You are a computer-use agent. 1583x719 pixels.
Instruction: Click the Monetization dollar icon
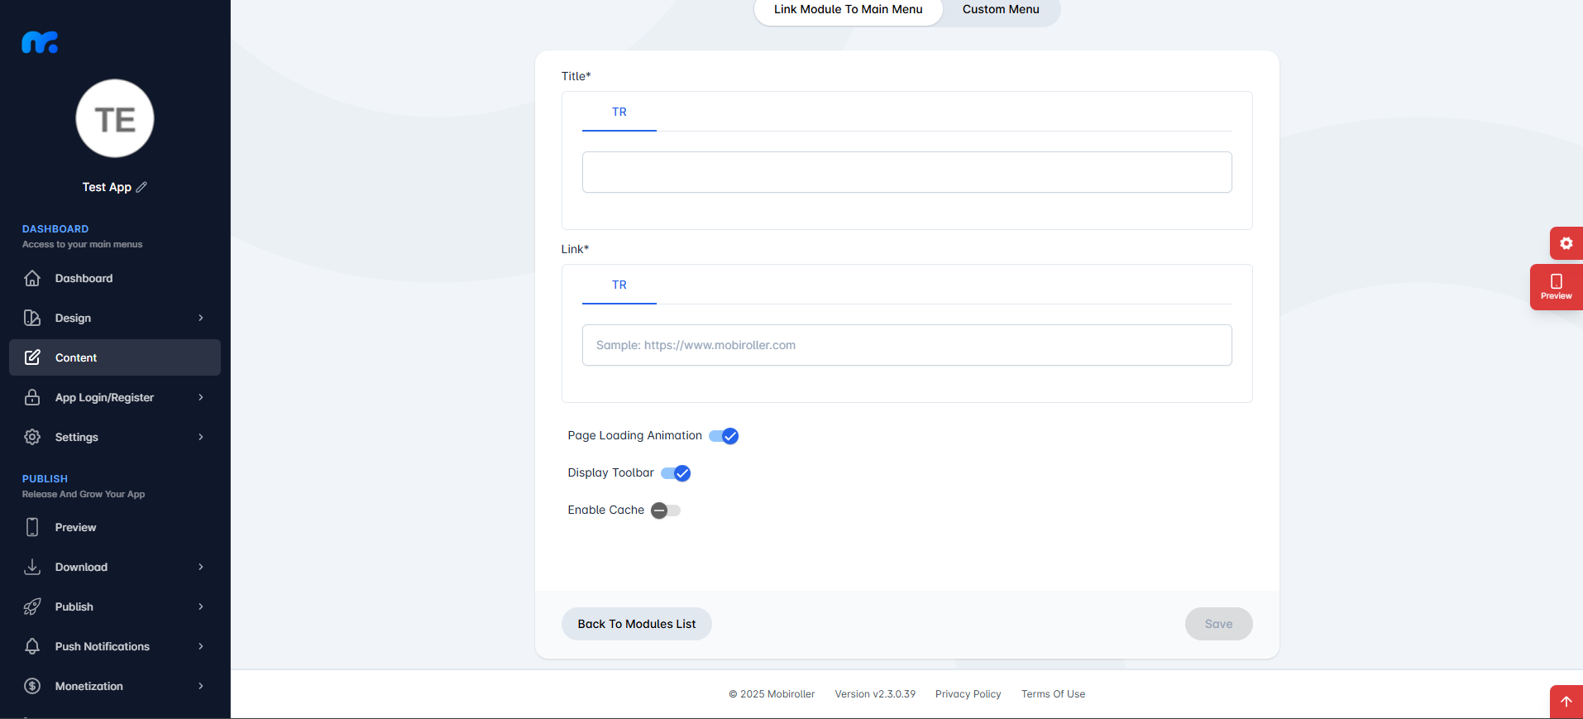pyautogui.click(x=32, y=686)
